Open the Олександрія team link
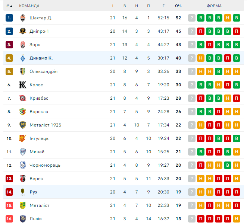247x224 pixels. (43, 71)
